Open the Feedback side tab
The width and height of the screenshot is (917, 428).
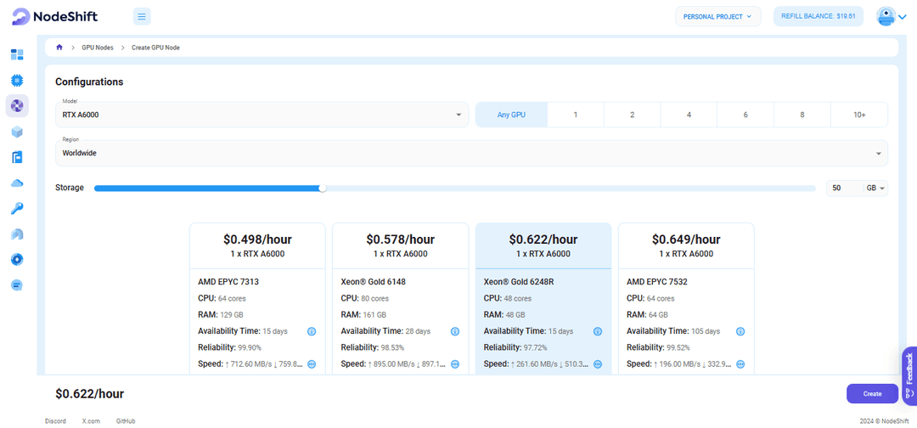coord(909,376)
